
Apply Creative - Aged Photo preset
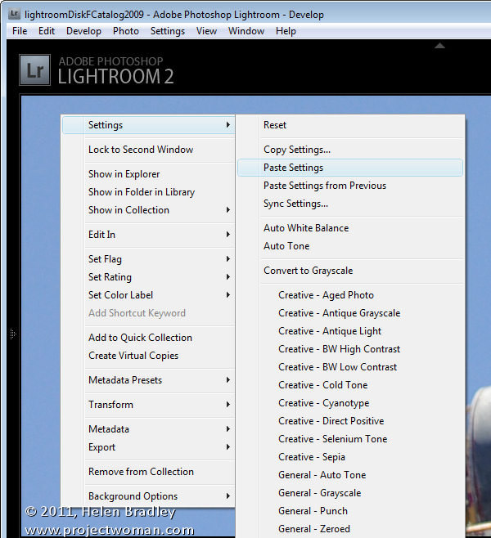point(350,295)
